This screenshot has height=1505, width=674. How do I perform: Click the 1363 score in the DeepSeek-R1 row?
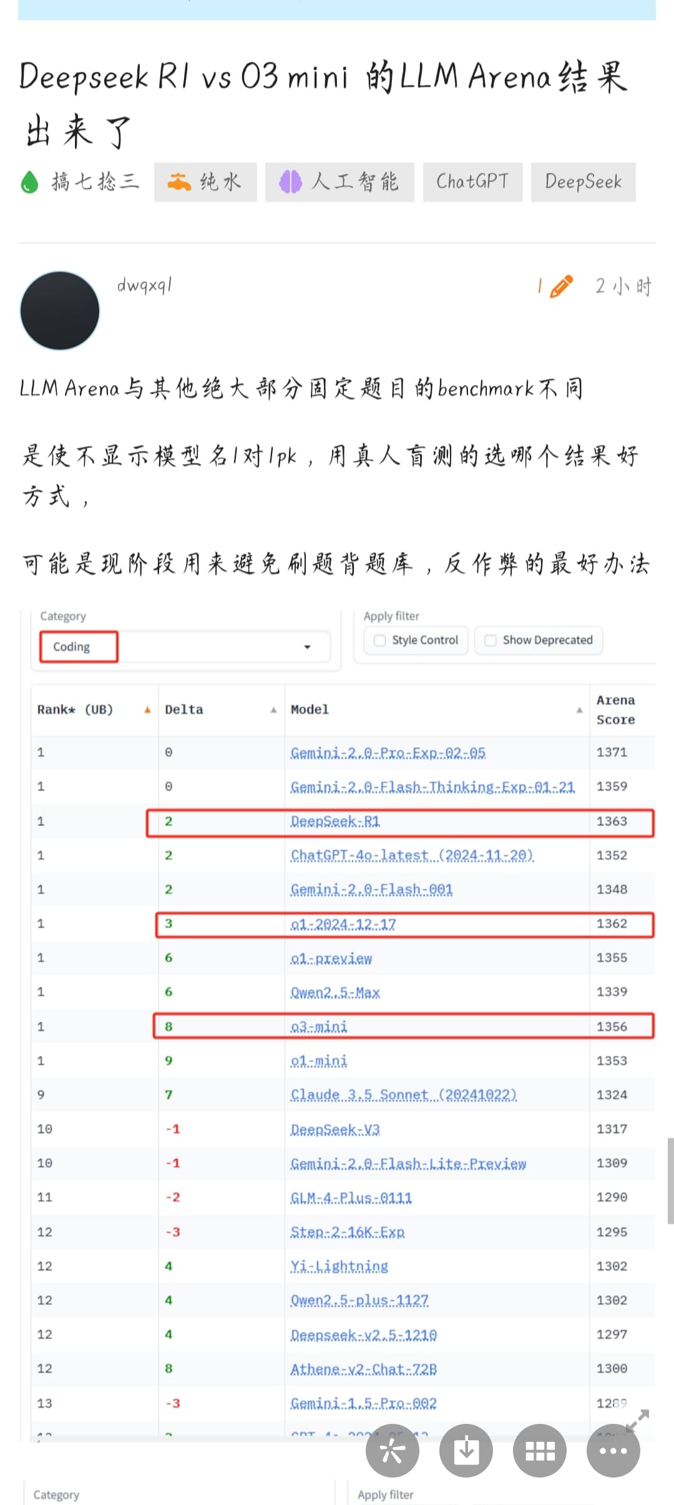612,822
